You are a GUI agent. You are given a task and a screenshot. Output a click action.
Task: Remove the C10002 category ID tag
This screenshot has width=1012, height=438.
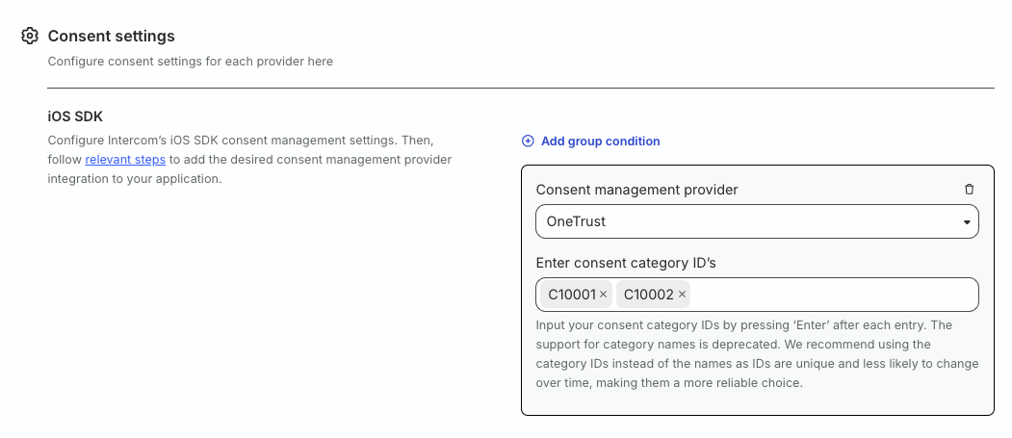[x=682, y=295]
